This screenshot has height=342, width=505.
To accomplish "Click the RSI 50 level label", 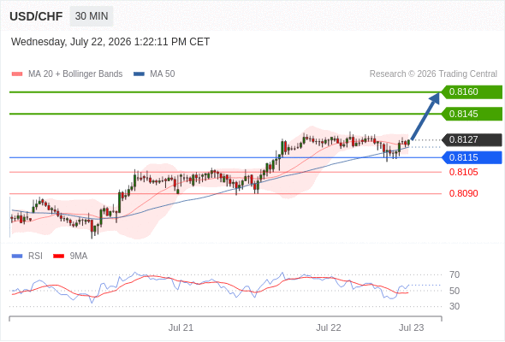I will pyautogui.click(x=454, y=291).
